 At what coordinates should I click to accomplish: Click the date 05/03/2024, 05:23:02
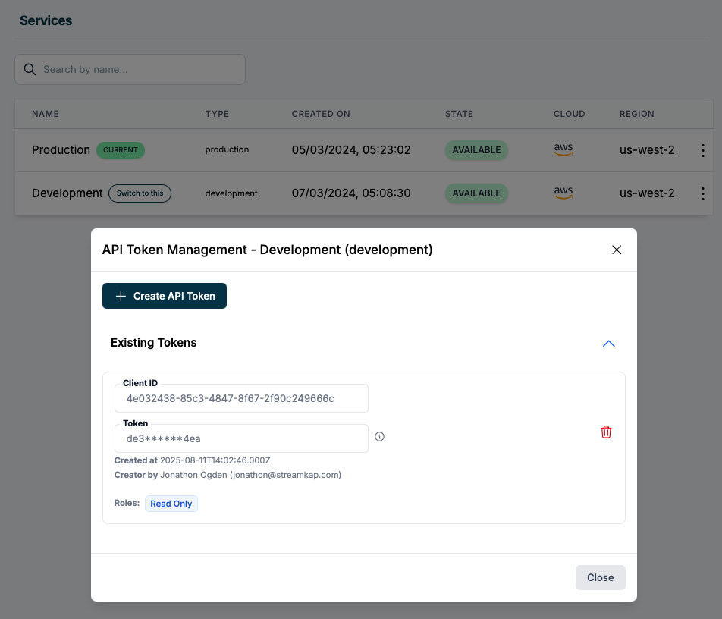click(351, 150)
